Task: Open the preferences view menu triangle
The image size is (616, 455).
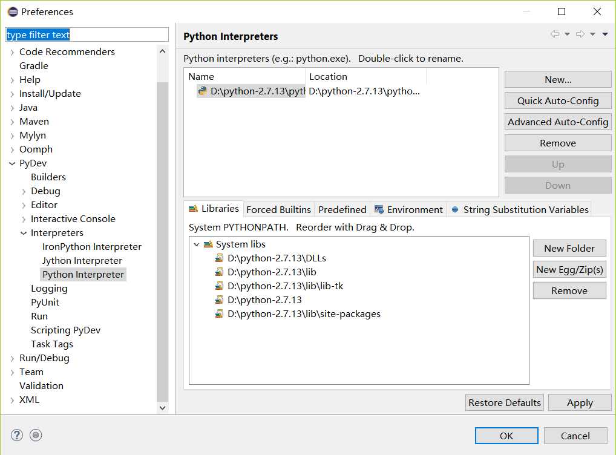Action: 605,34
